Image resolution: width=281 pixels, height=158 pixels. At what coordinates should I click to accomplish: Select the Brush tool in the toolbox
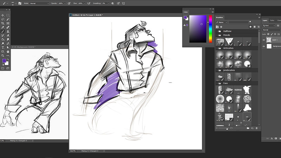click(x=3, y=31)
